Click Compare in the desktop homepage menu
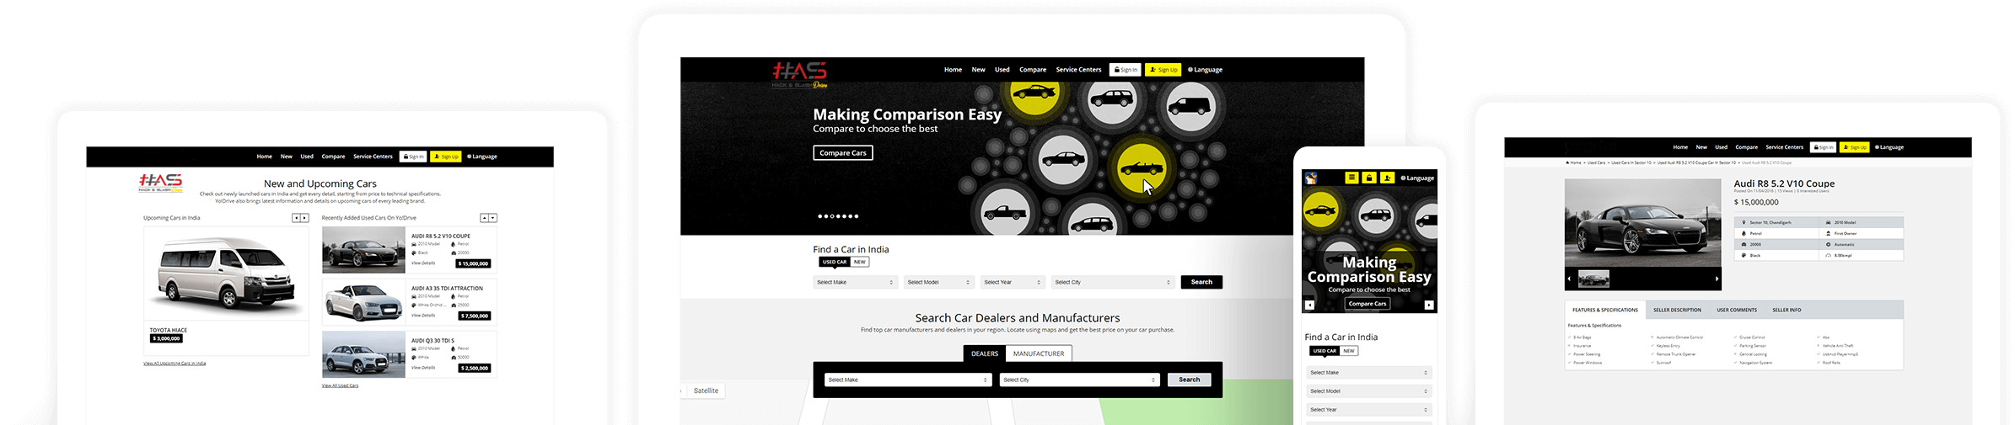 1033,70
